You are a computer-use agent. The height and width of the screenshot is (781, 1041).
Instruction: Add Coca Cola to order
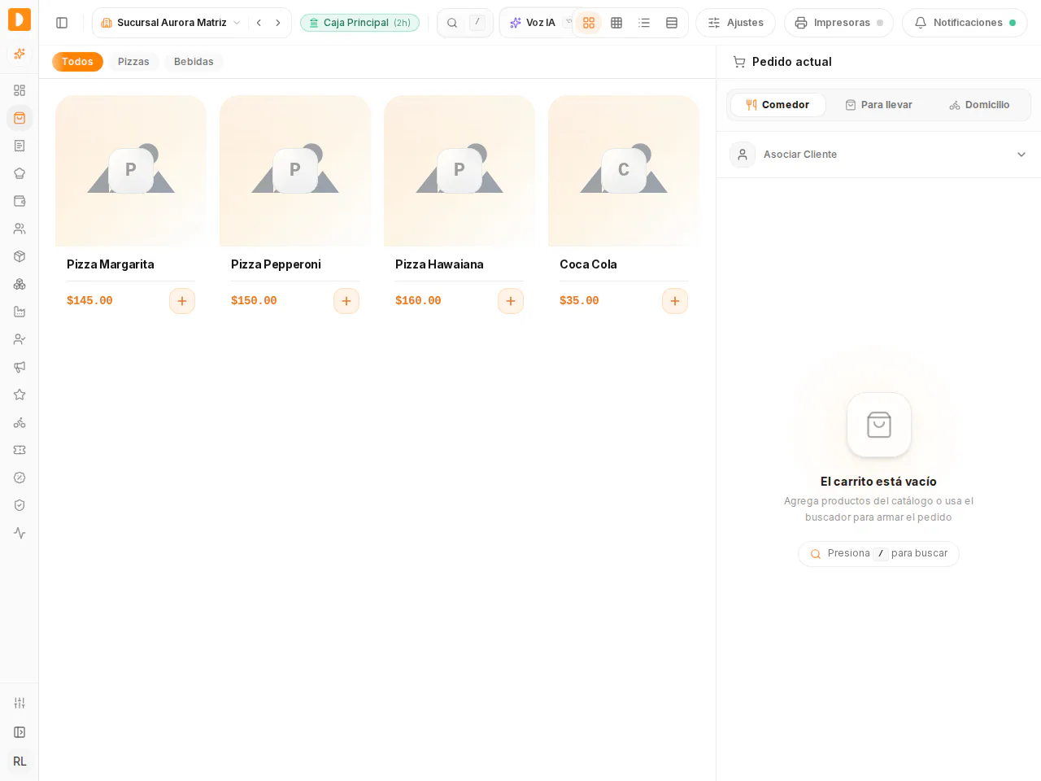[675, 301]
